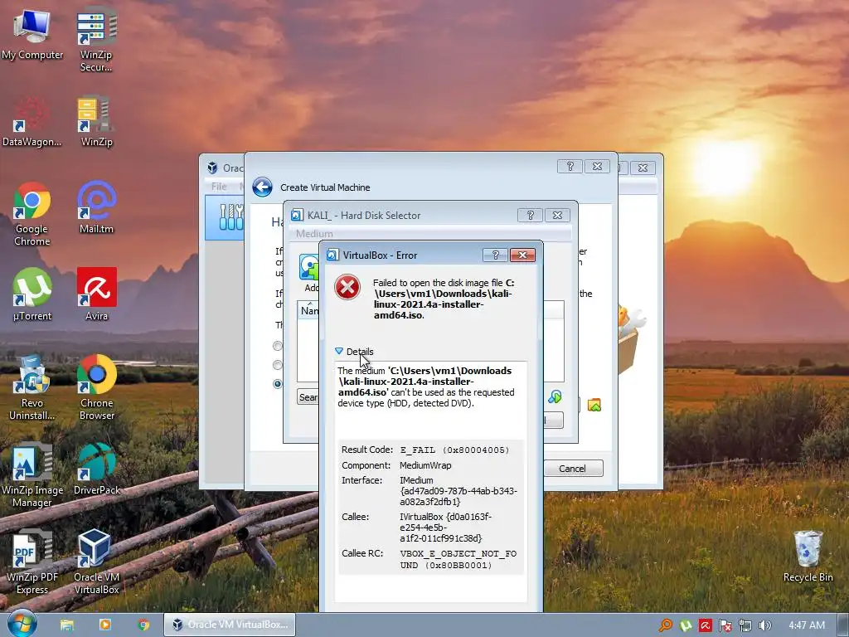Click the Action Center flag tray icon
Image resolution: width=849 pixels, height=637 pixels.
[x=725, y=625]
